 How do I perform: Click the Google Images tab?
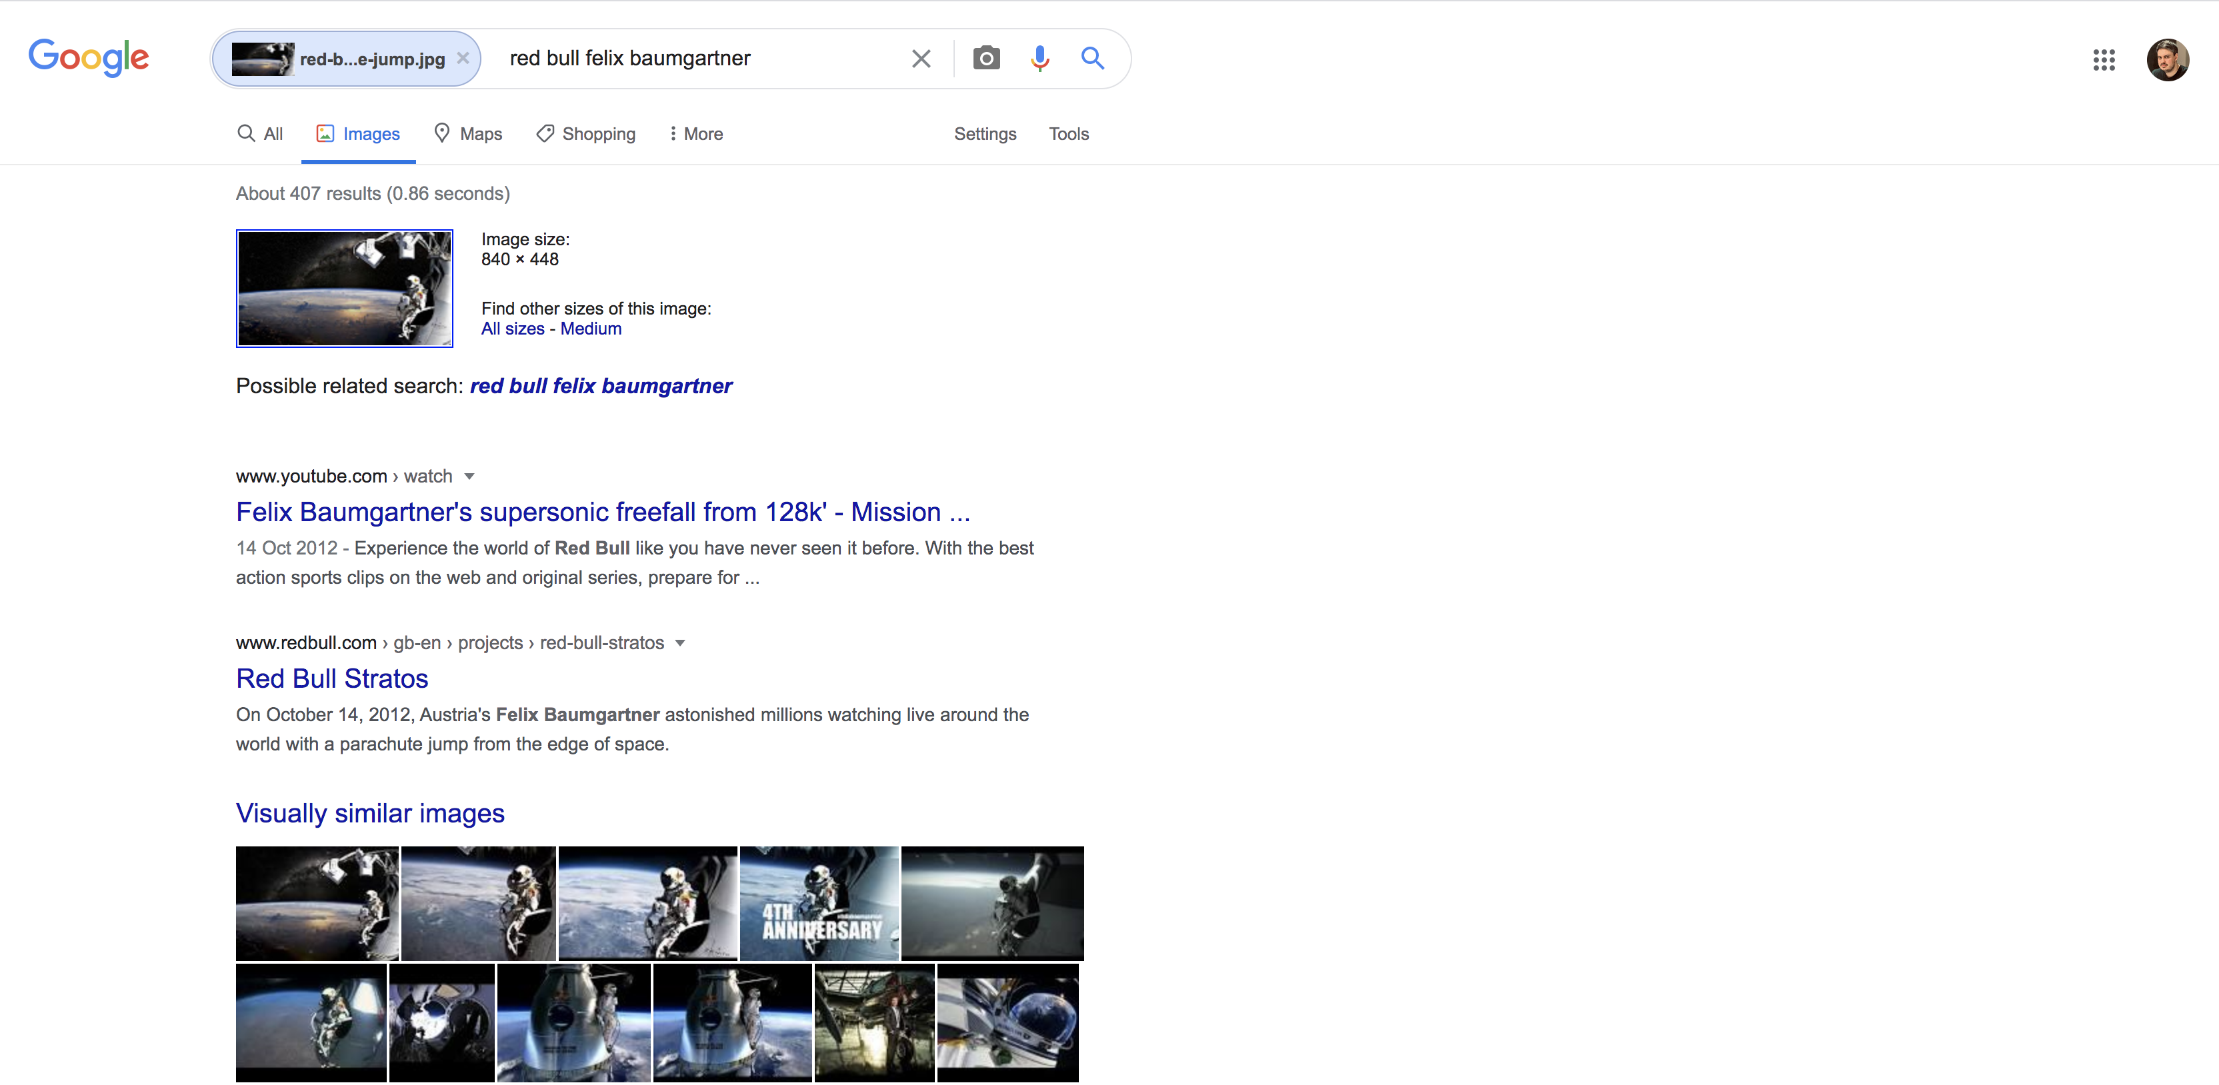pyautogui.click(x=358, y=133)
